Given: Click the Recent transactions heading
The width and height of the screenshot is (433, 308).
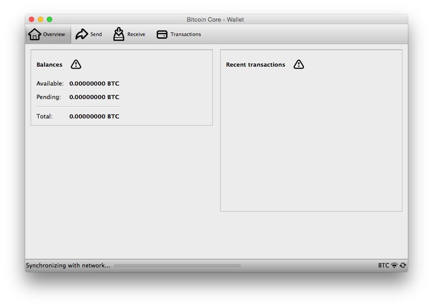Looking at the screenshot, I should point(256,65).
